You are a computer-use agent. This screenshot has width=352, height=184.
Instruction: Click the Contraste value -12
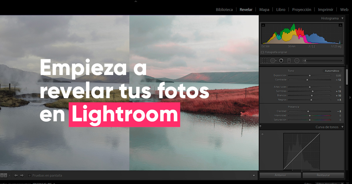pyautogui.click(x=338, y=80)
